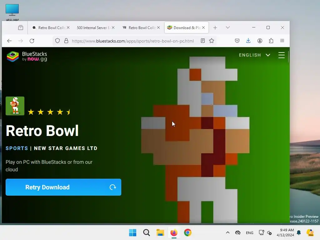This screenshot has width=320, height=240.
Task: Click the Retro Bowl page heading
Action: point(42,131)
